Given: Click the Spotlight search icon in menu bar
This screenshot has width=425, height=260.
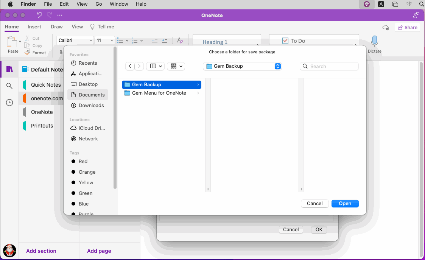Looking at the screenshot, I should (x=422, y=4).
